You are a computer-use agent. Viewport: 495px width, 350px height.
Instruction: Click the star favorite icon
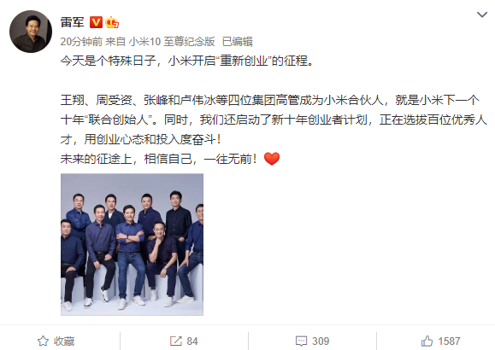tap(43, 341)
